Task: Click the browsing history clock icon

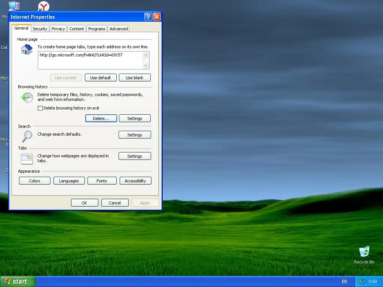Action: coord(27,98)
